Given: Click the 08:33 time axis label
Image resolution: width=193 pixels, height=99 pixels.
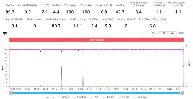Looking at the screenshot, I should point(179,89).
